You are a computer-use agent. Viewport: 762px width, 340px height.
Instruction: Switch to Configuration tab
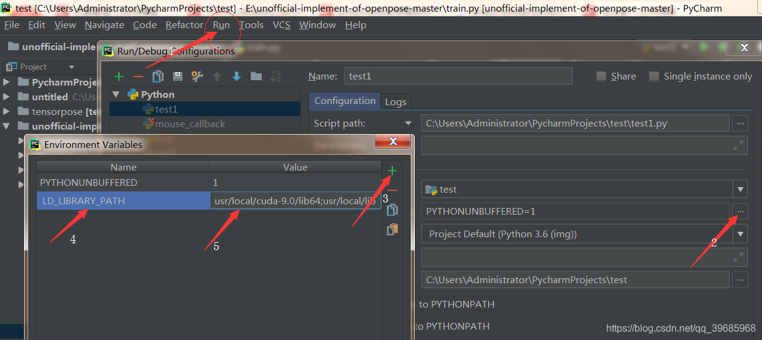tap(345, 101)
